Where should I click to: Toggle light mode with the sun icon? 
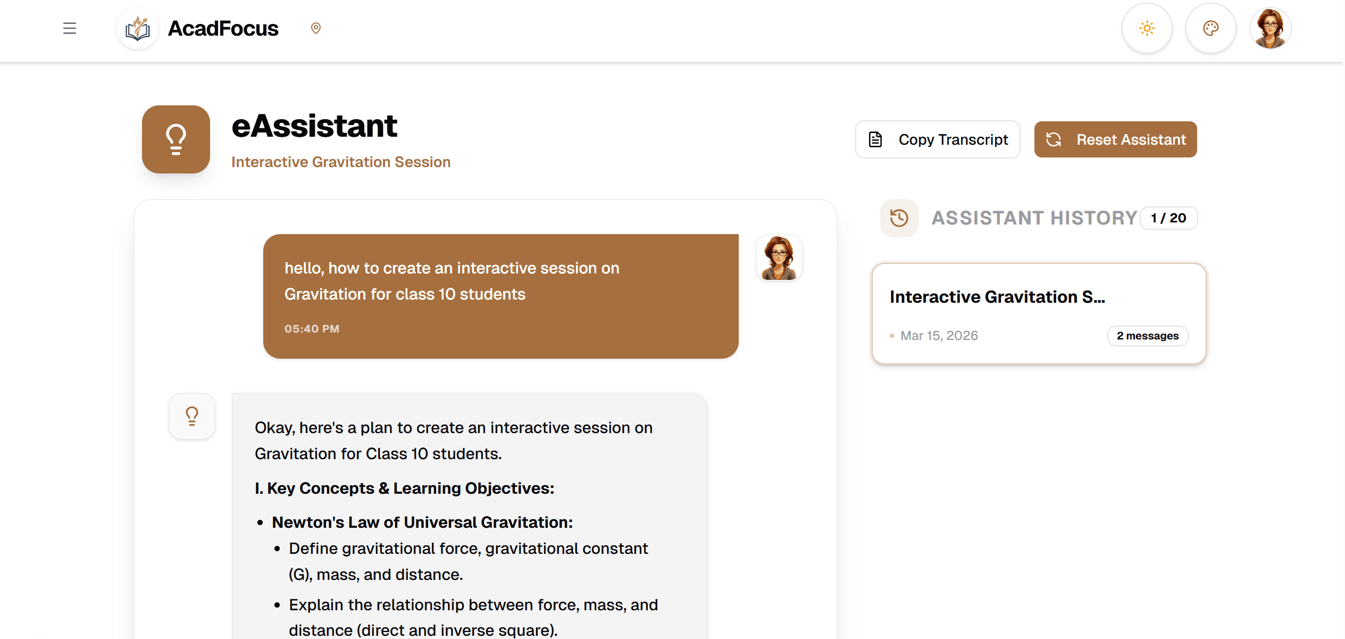pos(1147,28)
